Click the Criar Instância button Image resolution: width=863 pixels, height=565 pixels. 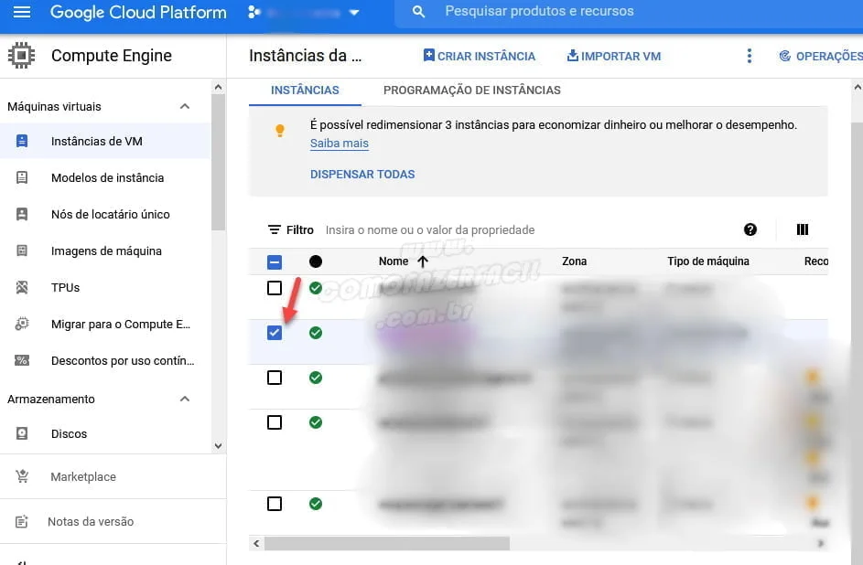tap(479, 56)
